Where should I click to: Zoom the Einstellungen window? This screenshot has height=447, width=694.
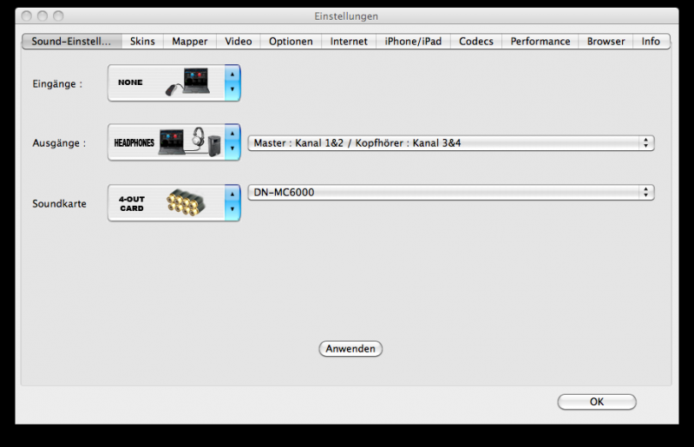[58, 16]
